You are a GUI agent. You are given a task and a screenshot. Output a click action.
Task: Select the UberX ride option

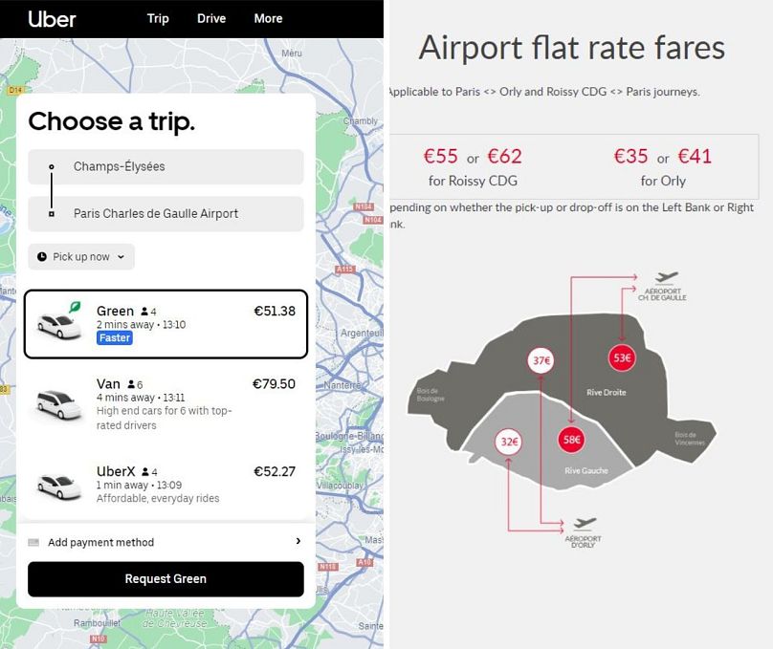(x=166, y=481)
